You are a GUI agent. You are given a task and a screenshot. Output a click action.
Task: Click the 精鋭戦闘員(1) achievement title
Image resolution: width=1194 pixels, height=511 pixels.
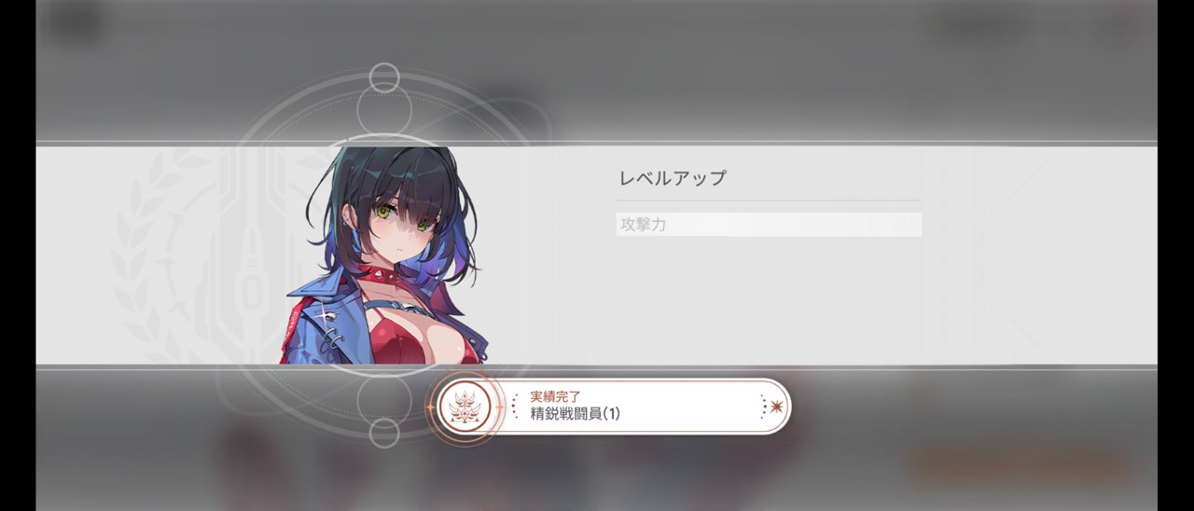point(575,414)
